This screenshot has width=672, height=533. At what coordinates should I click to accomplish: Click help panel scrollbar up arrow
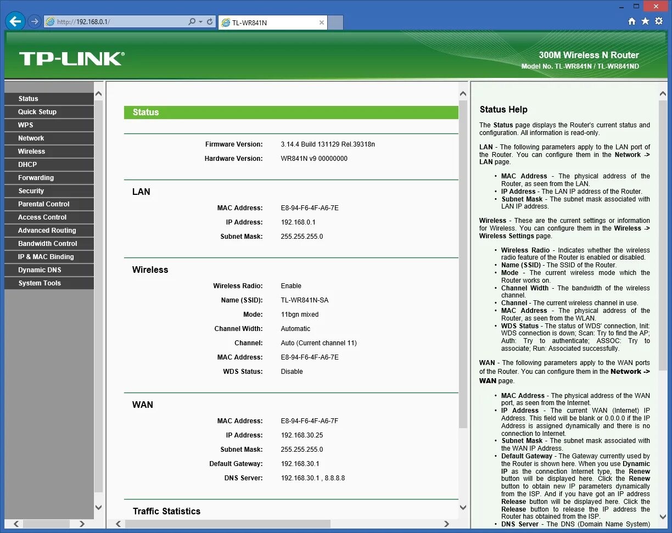pyautogui.click(x=662, y=94)
